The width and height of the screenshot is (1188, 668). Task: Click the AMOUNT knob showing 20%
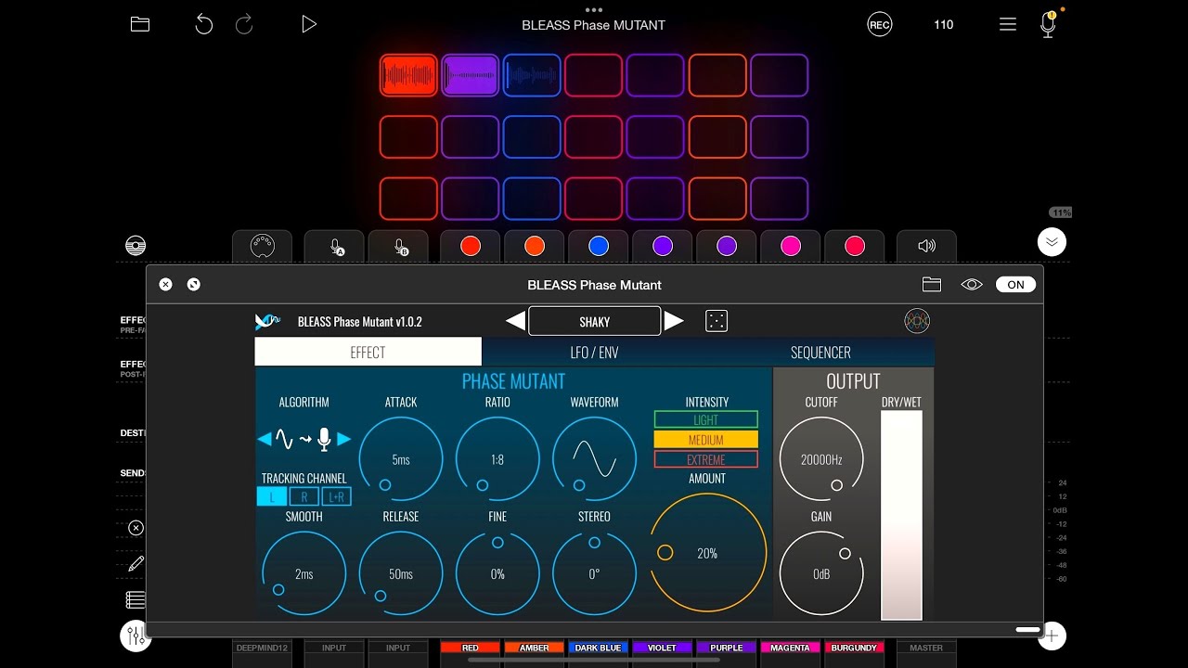coord(707,553)
